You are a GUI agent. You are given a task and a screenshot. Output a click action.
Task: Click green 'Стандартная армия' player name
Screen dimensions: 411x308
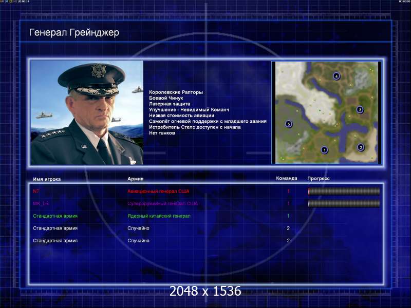[55, 216]
